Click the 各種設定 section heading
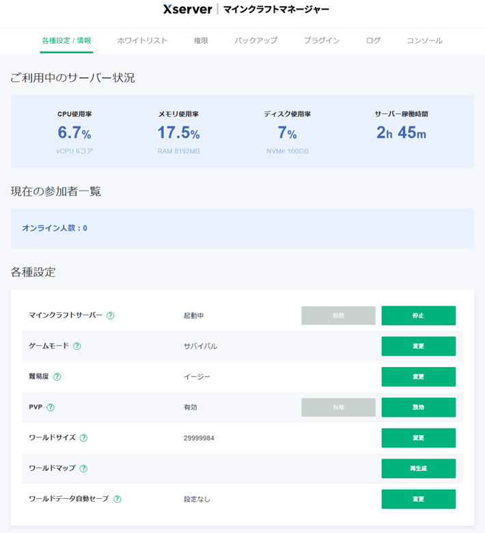The height and width of the screenshot is (533, 485). click(33, 272)
